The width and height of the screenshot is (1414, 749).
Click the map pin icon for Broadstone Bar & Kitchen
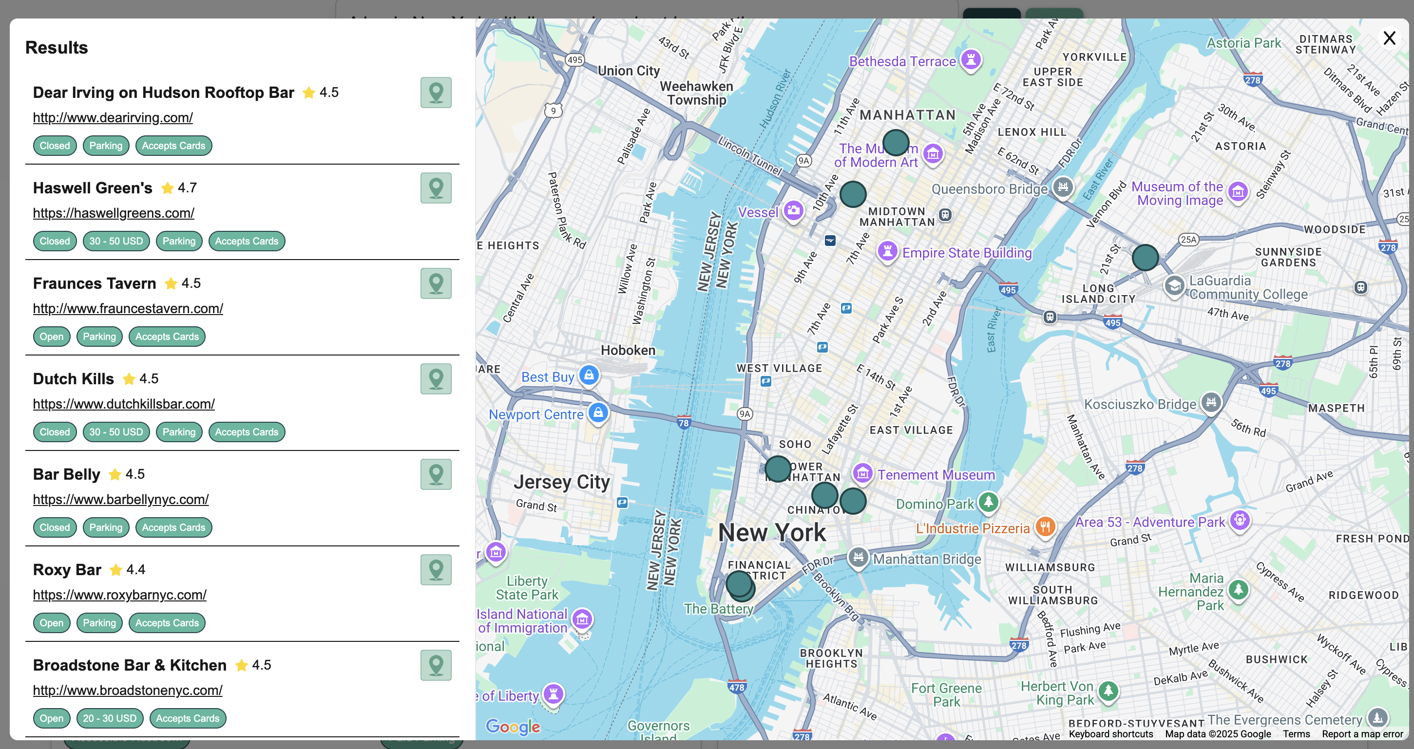tap(436, 665)
